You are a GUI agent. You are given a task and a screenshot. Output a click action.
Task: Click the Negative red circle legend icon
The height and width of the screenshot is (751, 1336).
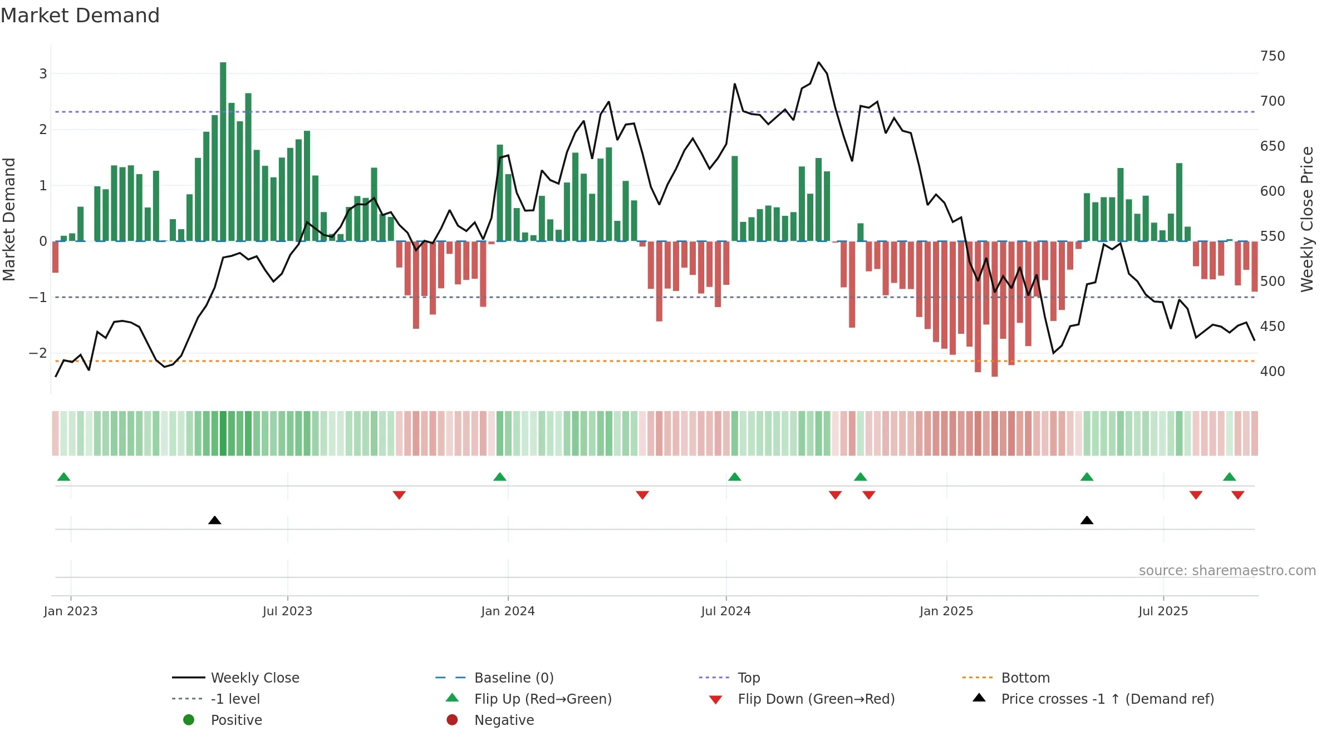[452, 720]
